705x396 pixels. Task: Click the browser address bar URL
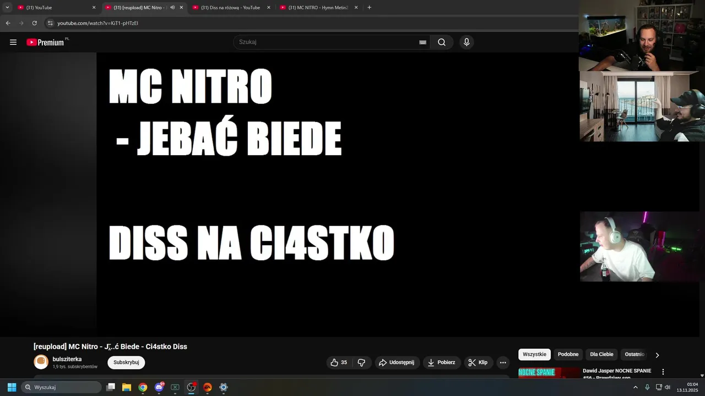pyautogui.click(x=97, y=23)
